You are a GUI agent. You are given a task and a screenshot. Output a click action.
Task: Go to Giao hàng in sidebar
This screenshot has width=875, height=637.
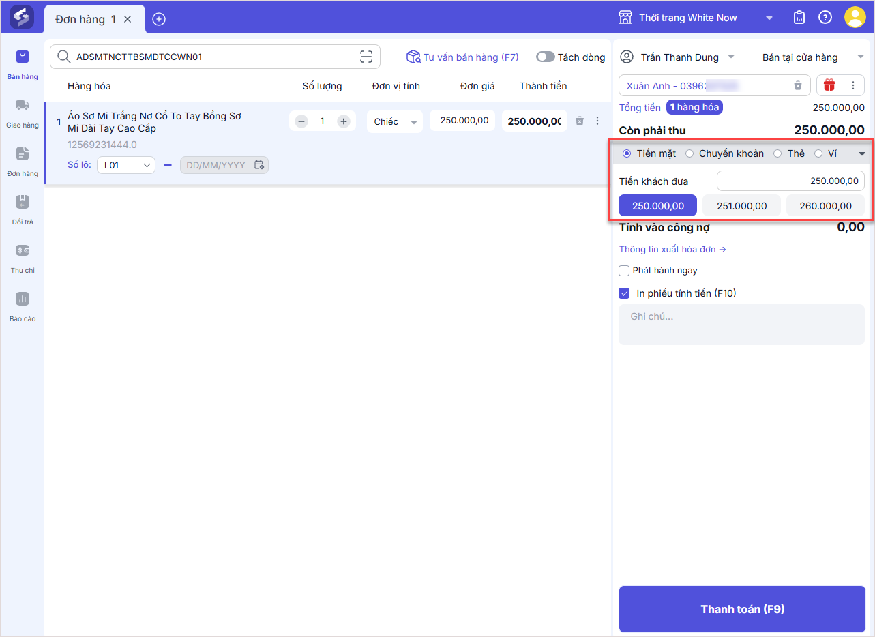23,113
